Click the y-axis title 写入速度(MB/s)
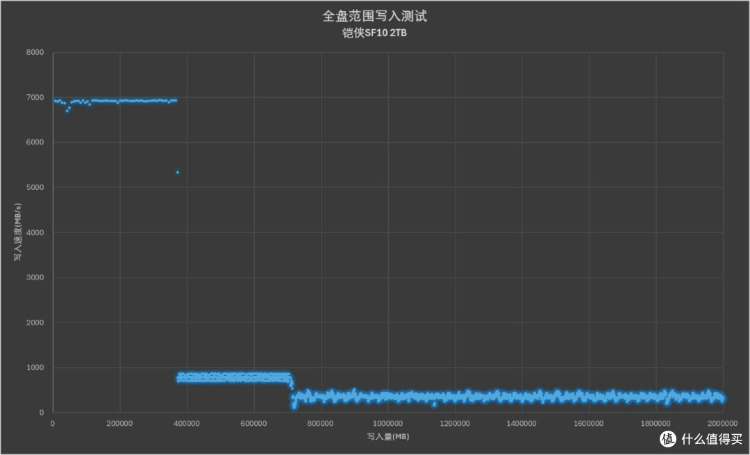 17,232
